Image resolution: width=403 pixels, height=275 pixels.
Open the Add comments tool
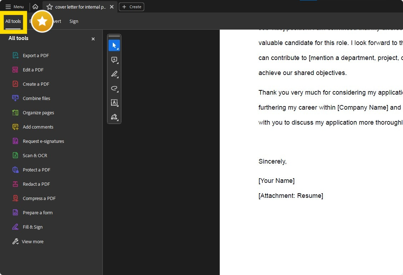click(x=33, y=127)
